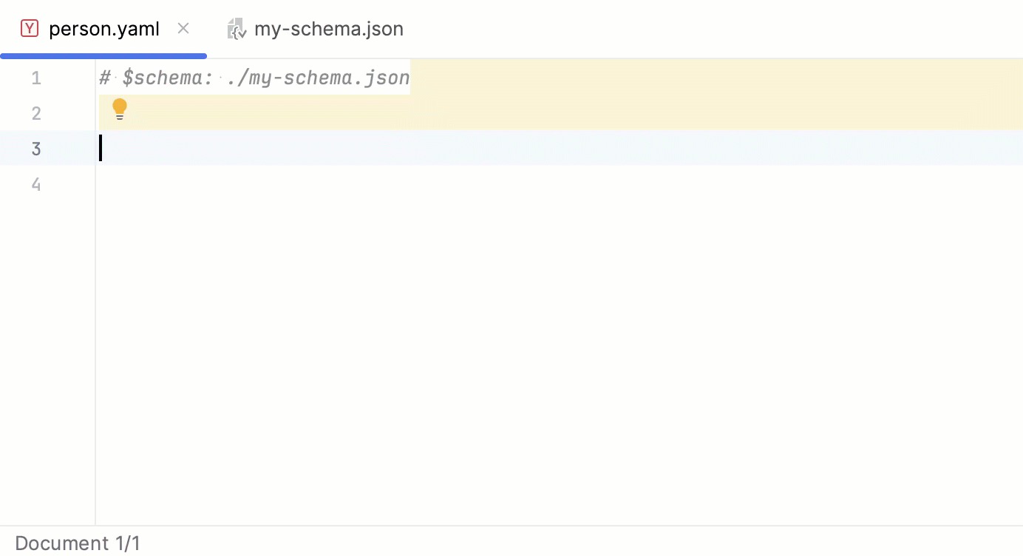Select the person.yaml tab
Viewport: 1023px width, 556px height.
[x=103, y=28]
